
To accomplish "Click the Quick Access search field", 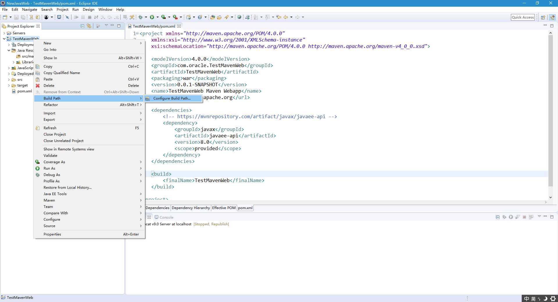I will tap(523, 17).
